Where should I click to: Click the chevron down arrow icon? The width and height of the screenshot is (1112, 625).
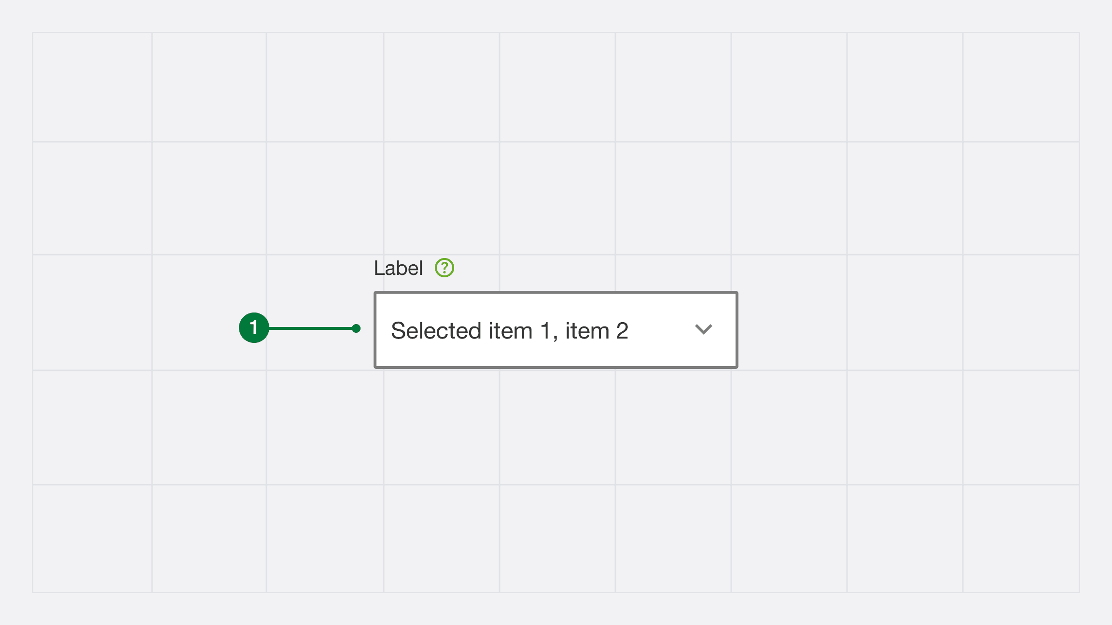coord(703,329)
